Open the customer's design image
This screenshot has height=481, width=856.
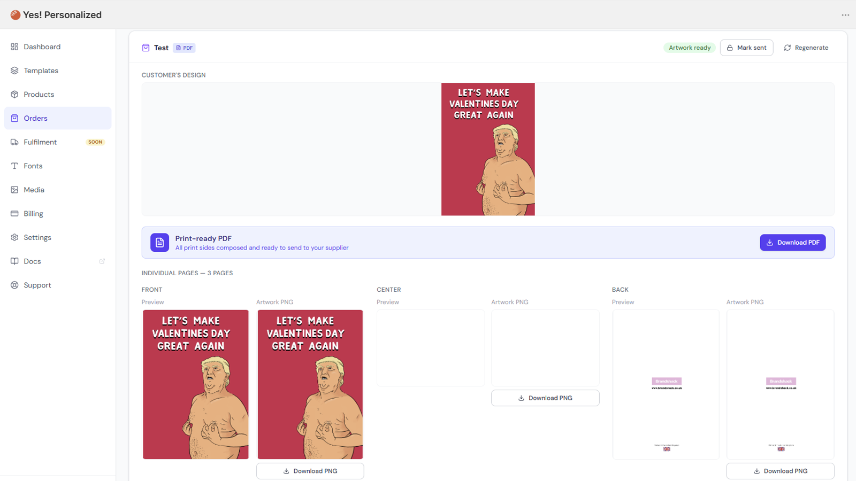488,149
